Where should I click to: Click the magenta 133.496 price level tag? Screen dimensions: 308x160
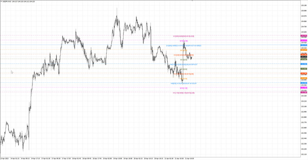click(x=304, y=88)
